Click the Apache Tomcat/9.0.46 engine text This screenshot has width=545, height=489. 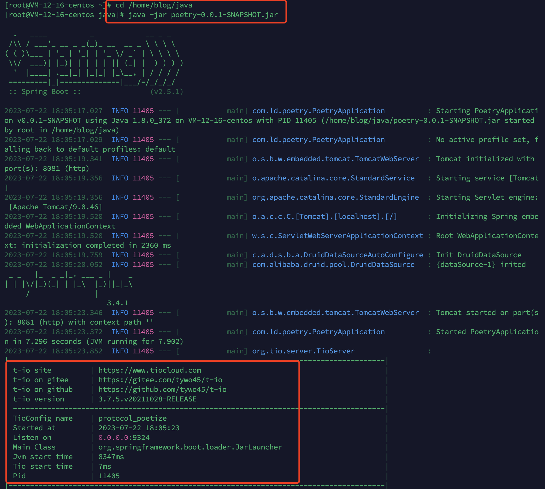click(56, 207)
